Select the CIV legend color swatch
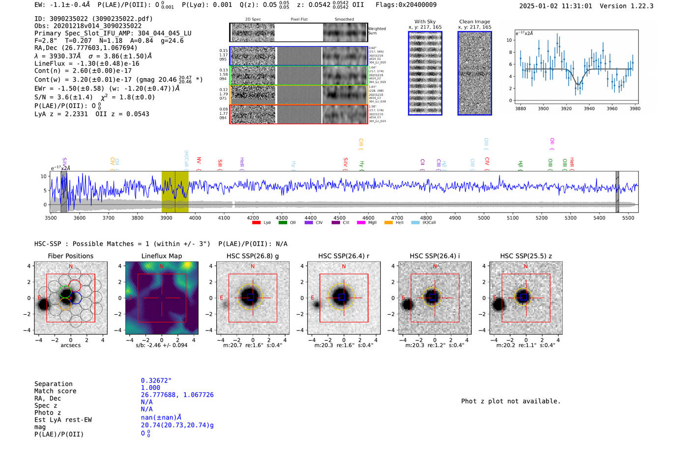Screen dimensions: 688x468 click(309, 222)
